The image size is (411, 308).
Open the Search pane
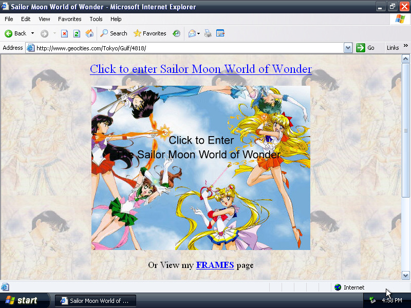114,33
